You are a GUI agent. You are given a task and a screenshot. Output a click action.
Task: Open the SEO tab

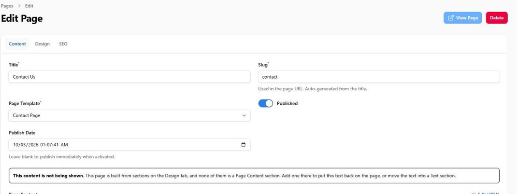coord(63,44)
